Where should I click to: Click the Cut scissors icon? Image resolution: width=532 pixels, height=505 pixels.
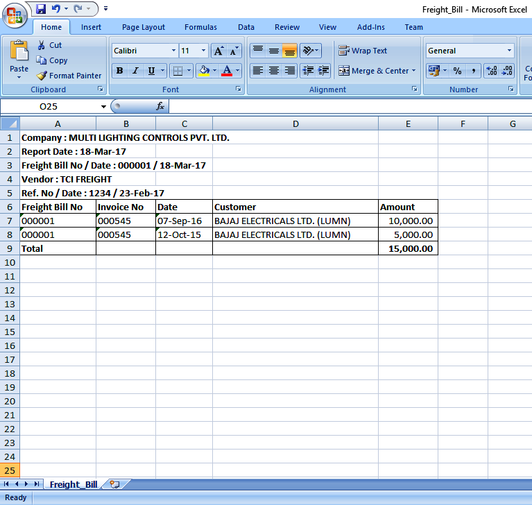coord(42,45)
